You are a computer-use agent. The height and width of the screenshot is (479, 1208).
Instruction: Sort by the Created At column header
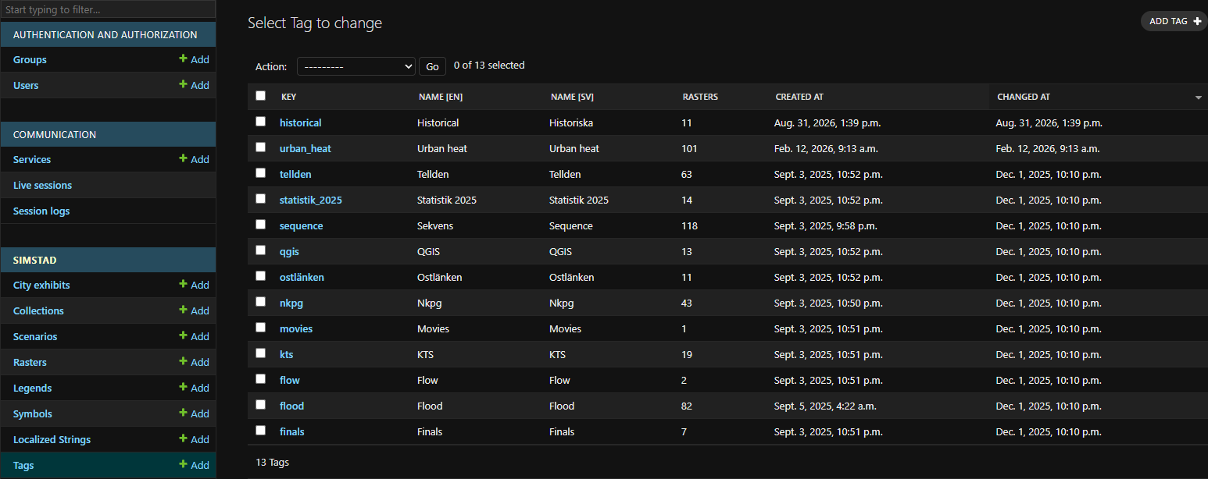pyautogui.click(x=799, y=97)
